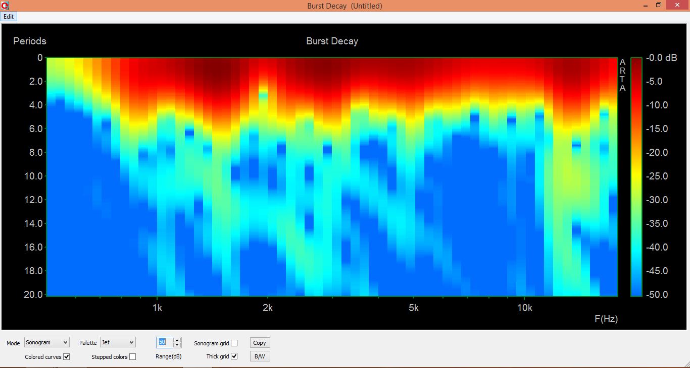The image size is (690, 368).
Task: Click the 5k frequency axis label
Action: pyautogui.click(x=414, y=308)
